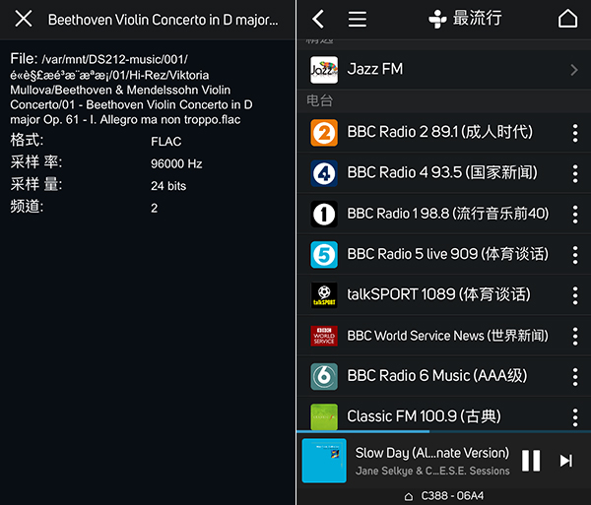The height and width of the screenshot is (505, 591).
Task: Open options menu for talkSPORT 1089
Action: click(x=575, y=295)
